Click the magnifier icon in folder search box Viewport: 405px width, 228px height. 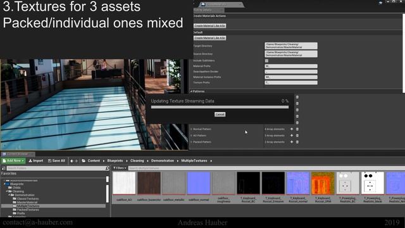108,168
